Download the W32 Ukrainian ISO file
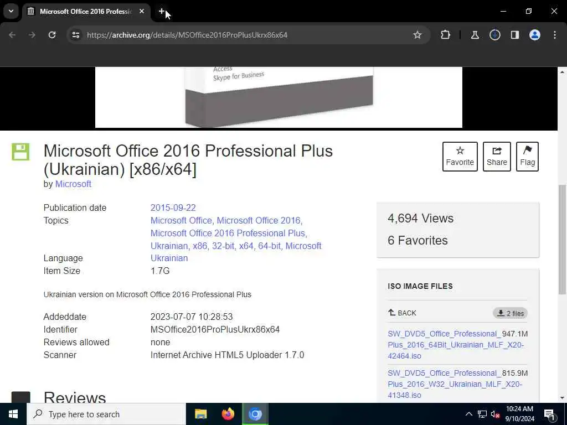Image resolution: width=567 pixels, height=425 pixels. (455, 384)
